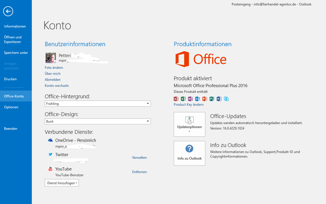This screenshot has width=326, height=204.
Task: Choose Speichern unter in the sidebar
Action: tap(16, 53)
